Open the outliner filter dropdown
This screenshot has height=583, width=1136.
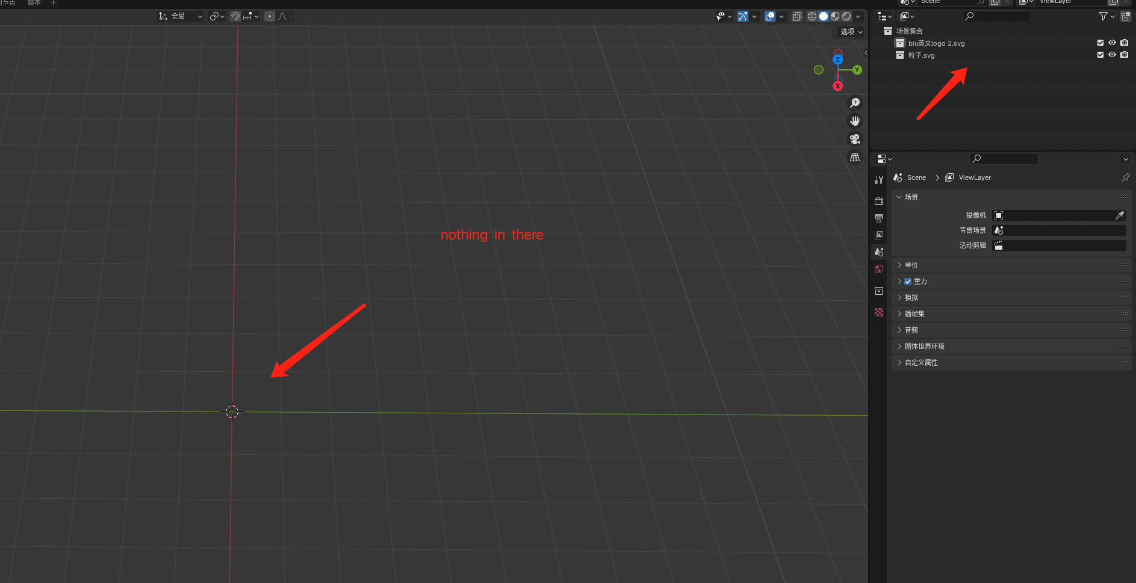click(x=1107, y=16)
